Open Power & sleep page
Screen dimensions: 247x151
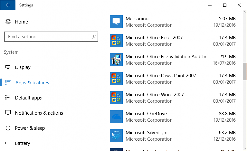click(30, 128)
